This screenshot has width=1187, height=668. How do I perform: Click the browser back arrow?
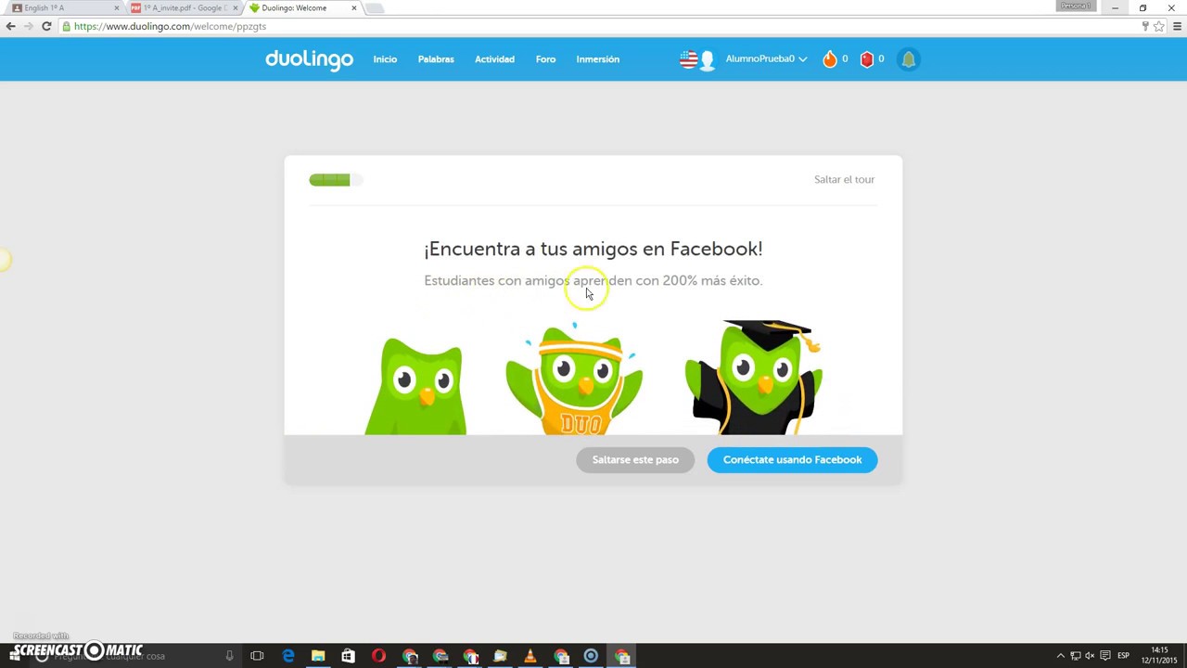(x=11, y=26)
